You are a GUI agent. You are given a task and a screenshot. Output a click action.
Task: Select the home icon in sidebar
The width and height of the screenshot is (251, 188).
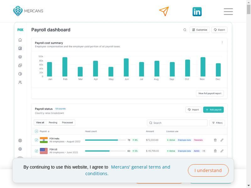pyautogui.click(x=20, y=40)
